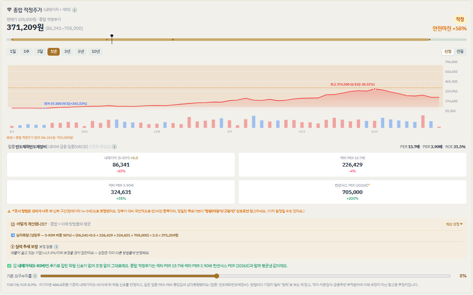Click the warning triangle icon before *표시 방법
473x295 pixels.
click(9, 211)
